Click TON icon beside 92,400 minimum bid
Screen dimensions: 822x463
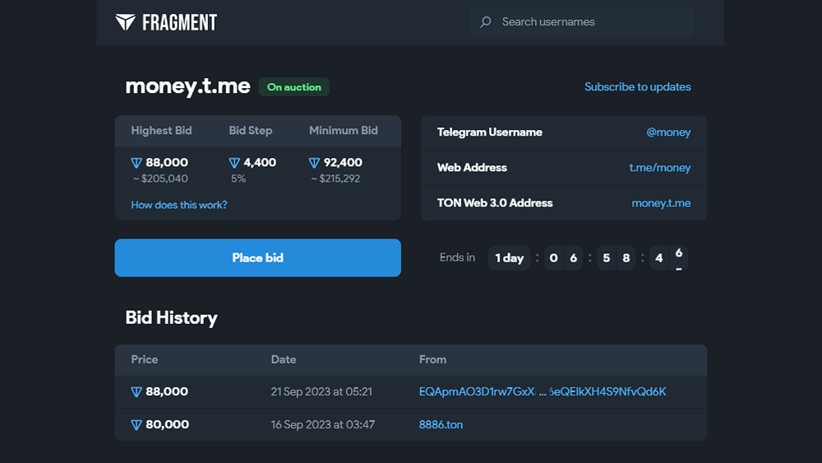coord(315,163)
